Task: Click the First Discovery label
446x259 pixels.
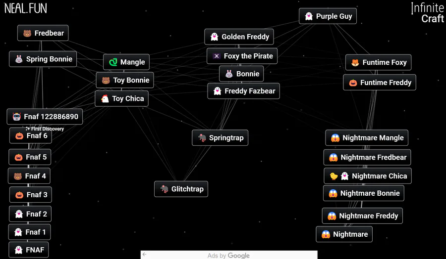Action: pyautogui.click(x=45, y=129)
